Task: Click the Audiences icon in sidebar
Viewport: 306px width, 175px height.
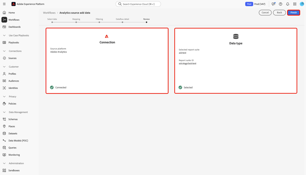Action: (x=4, y=81)
